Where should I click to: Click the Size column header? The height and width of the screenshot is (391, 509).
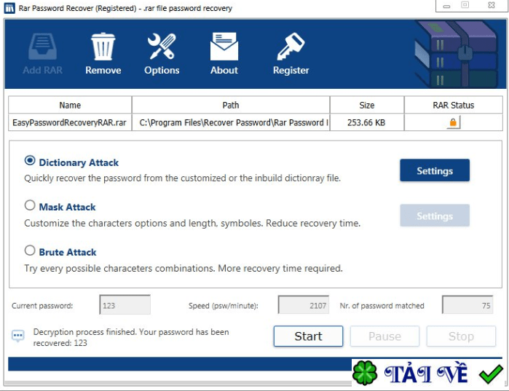(367, 105)
